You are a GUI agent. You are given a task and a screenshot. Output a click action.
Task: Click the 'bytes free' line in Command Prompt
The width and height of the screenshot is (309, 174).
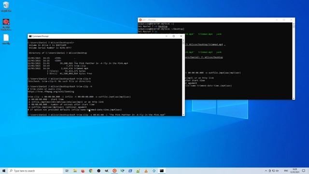point(70,73)
